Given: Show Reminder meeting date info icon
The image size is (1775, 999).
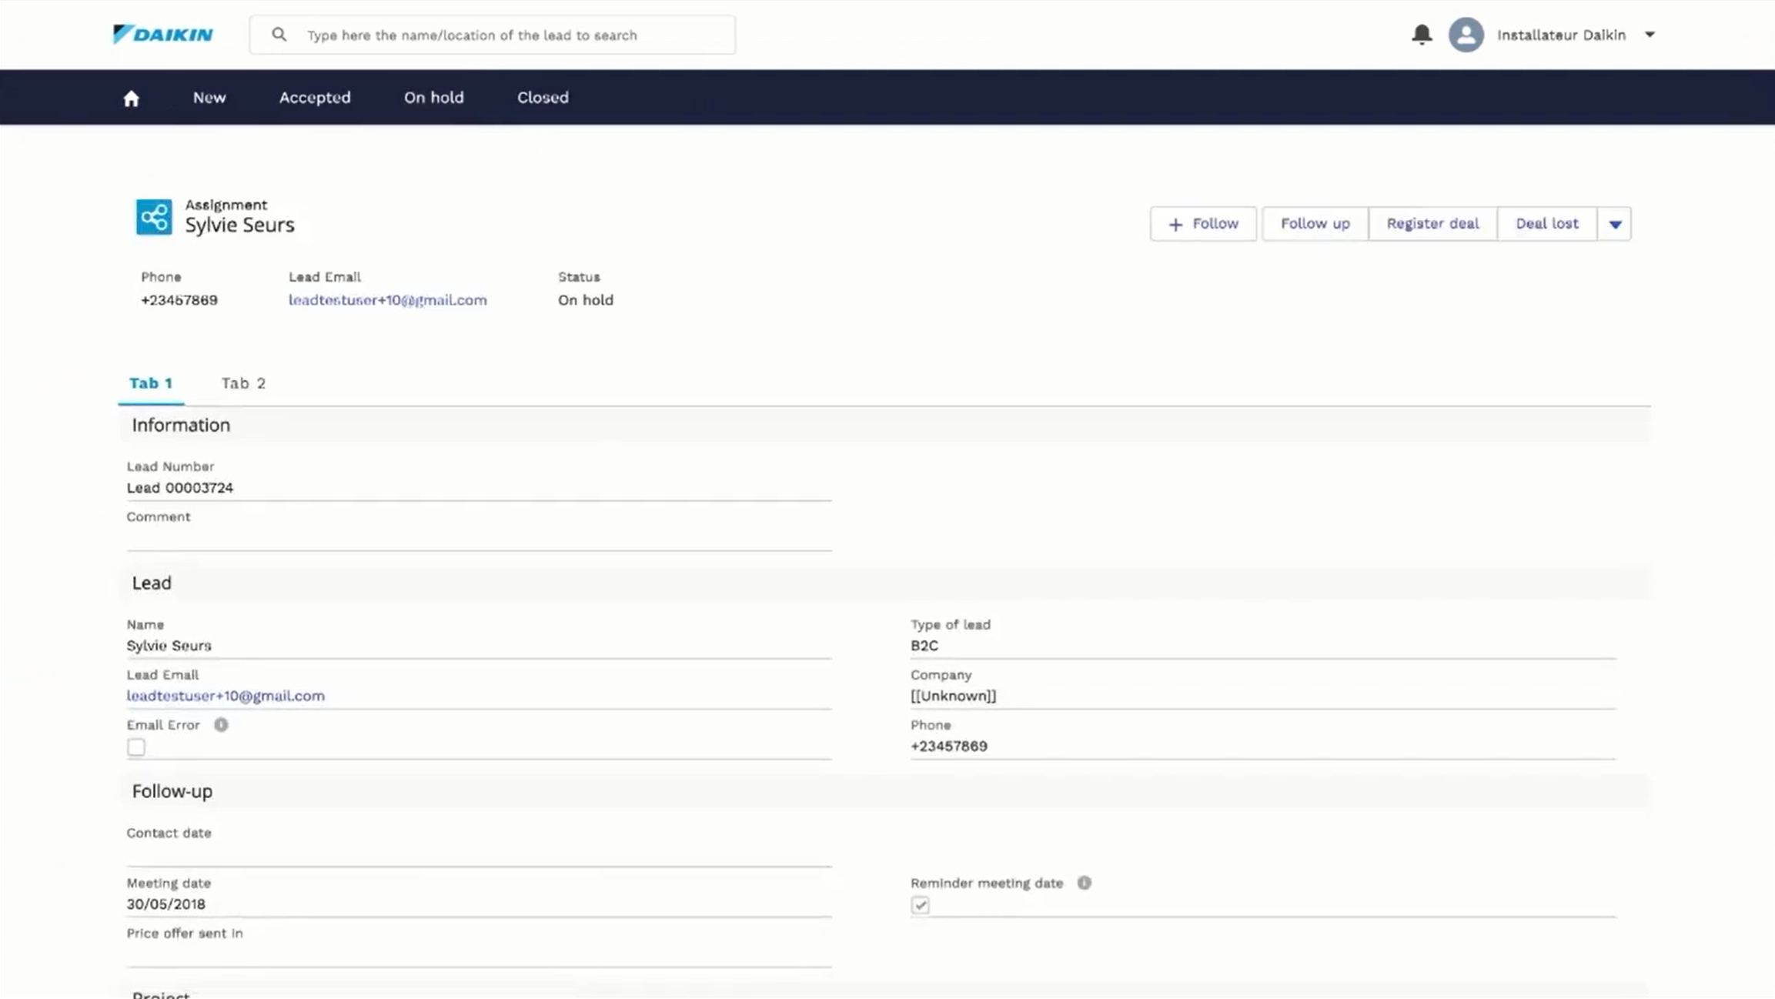Looking at the screenshot, I should point(1084,883).
